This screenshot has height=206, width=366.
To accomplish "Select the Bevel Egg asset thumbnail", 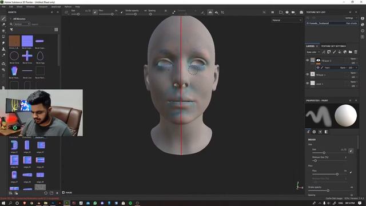I will coord(40,56).
